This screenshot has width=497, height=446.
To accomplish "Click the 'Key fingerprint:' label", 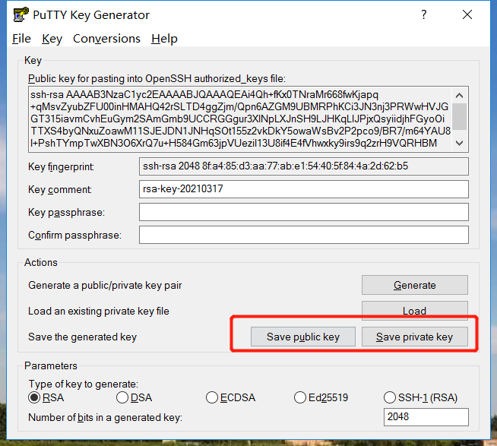I will (61, 166).
